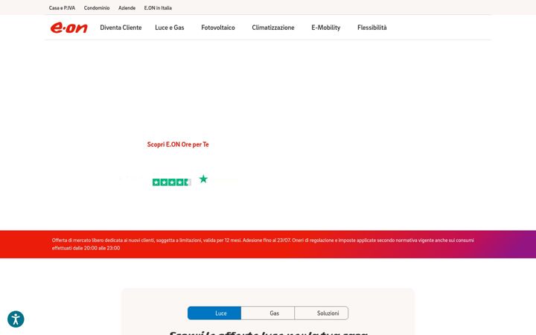Switch to the Soluzioni tab
536x335 pixels.
click(322, 313)
